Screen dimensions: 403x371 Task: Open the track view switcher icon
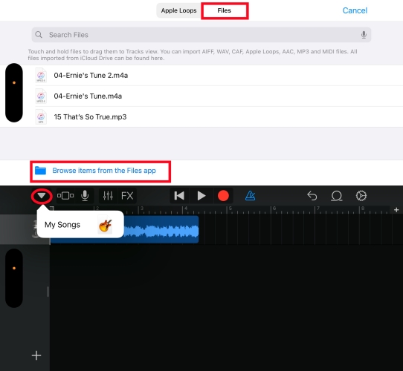[x=65, y=196]
